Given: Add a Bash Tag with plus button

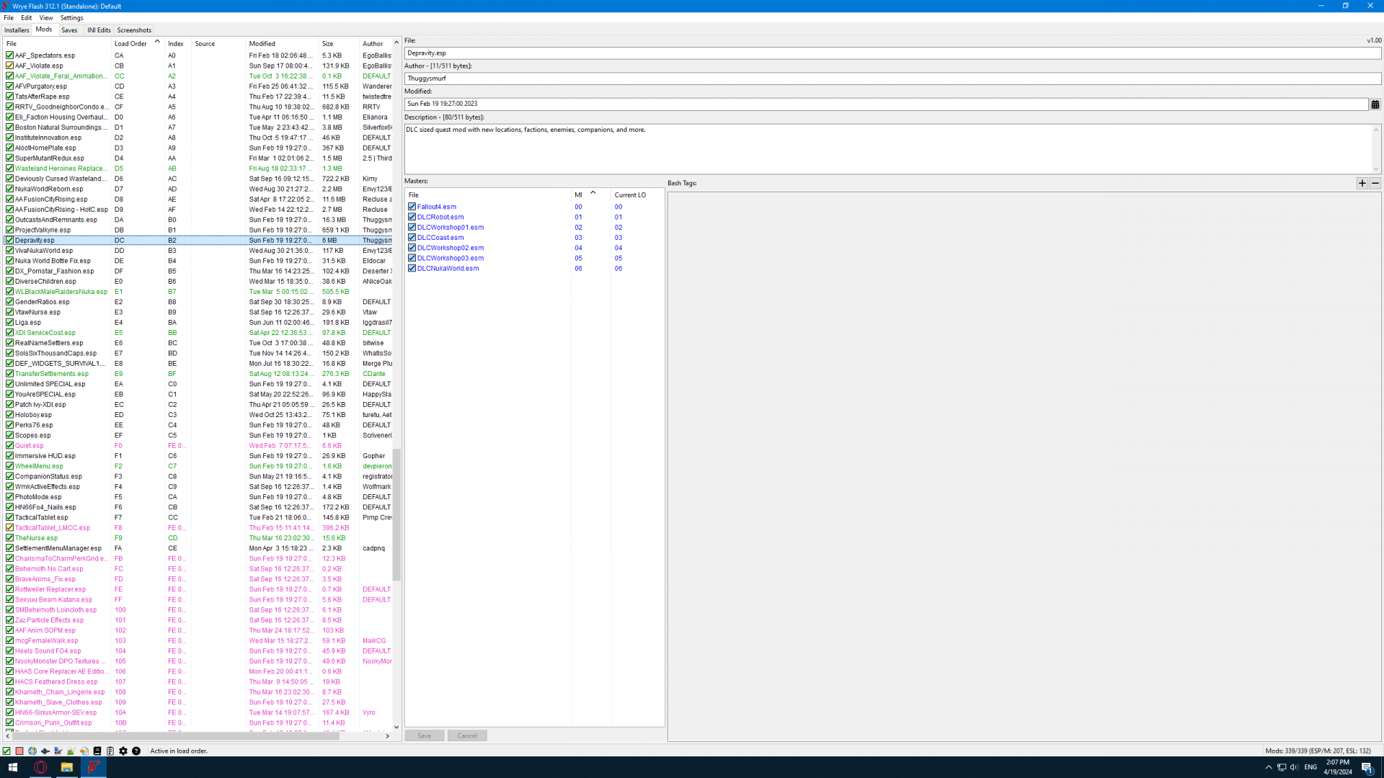Looking at the screenshot, I should 1362,183.
